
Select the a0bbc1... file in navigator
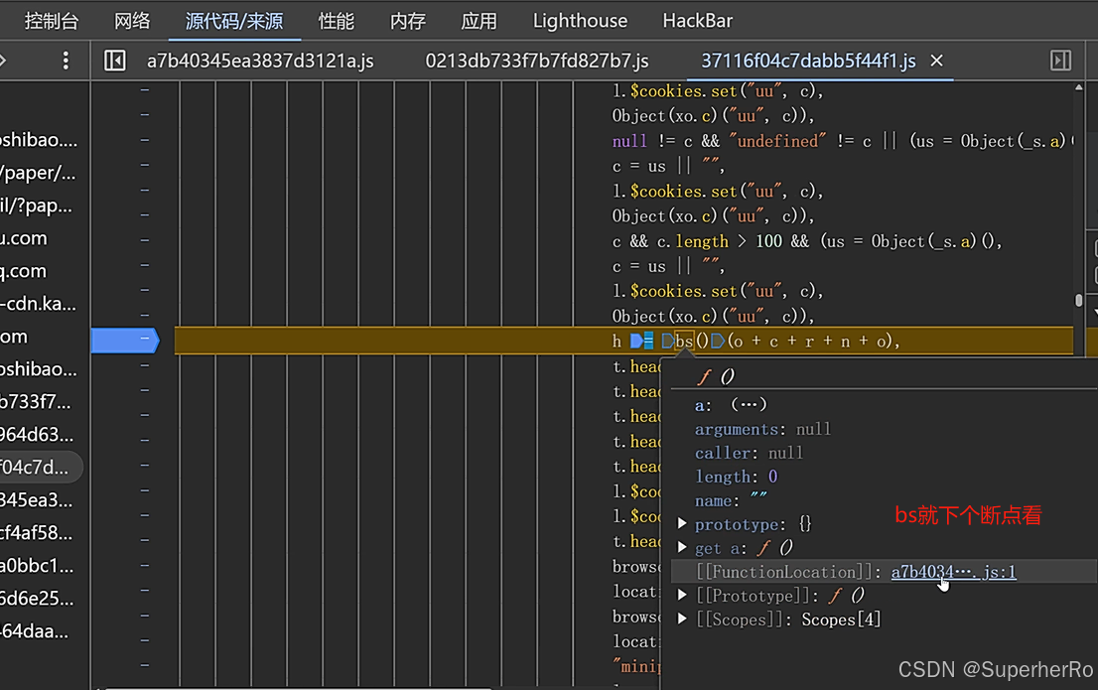[37, 566]
